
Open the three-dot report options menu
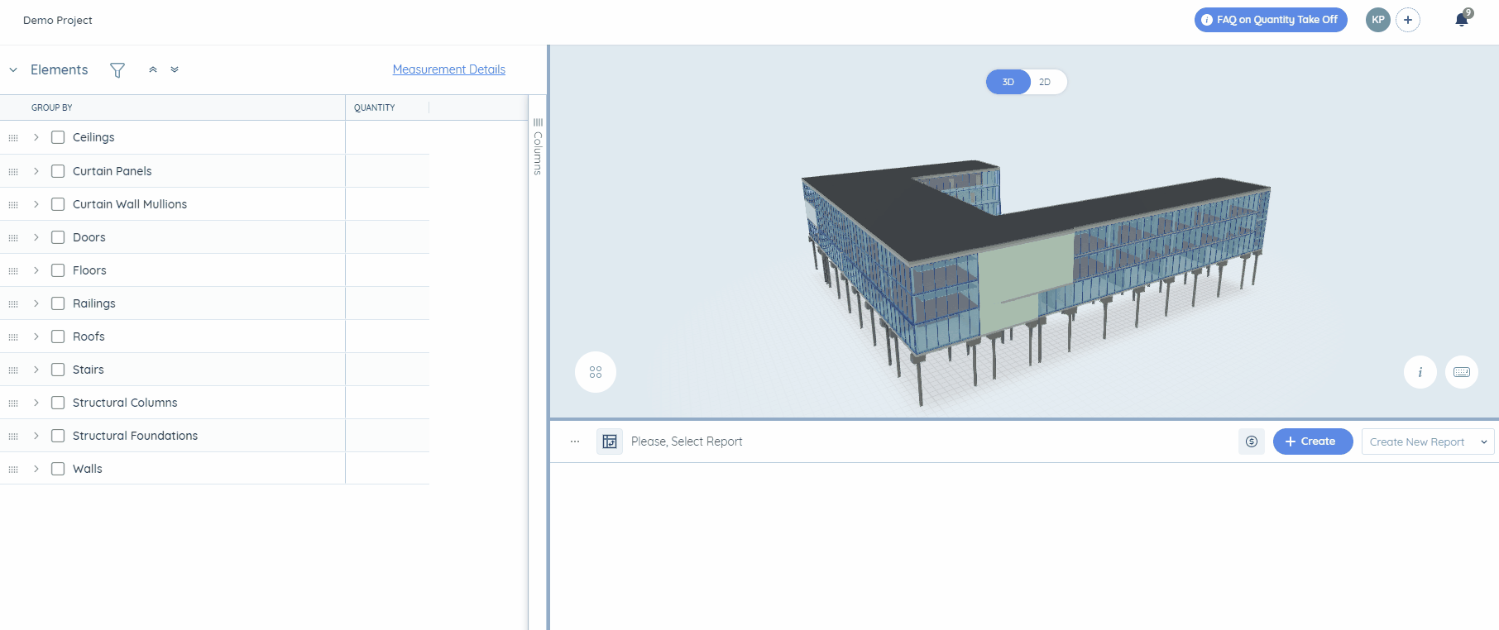point(575,441)
